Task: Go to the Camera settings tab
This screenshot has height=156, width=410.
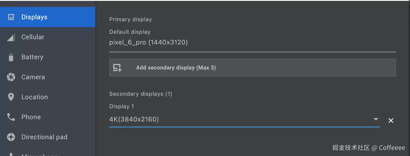Action: pos(48,77)
